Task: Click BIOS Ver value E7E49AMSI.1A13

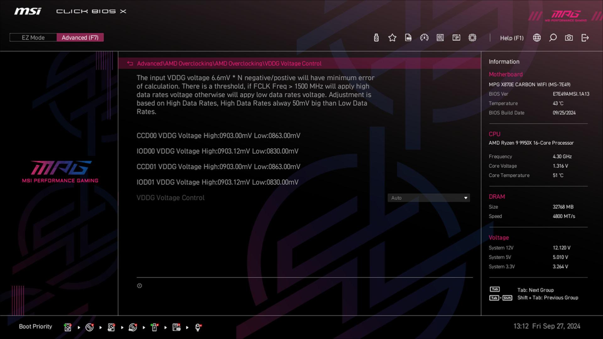Action: click(571, 94)
